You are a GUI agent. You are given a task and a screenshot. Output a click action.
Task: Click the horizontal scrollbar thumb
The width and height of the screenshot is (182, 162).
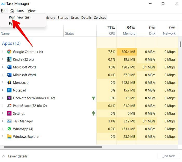tap(53, 147)
